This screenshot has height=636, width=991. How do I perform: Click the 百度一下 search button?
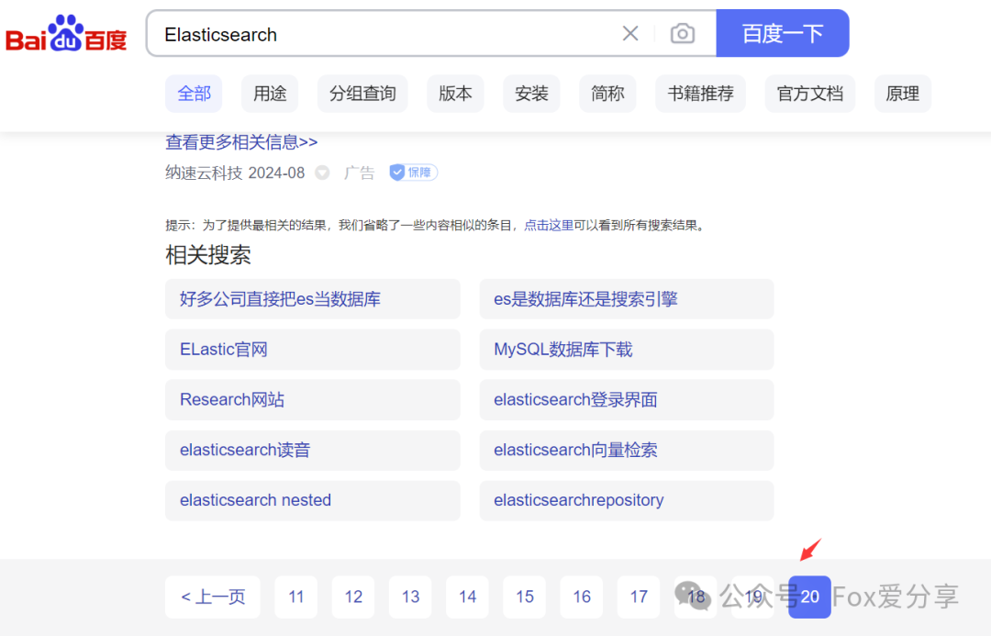[x=783, y=34]
